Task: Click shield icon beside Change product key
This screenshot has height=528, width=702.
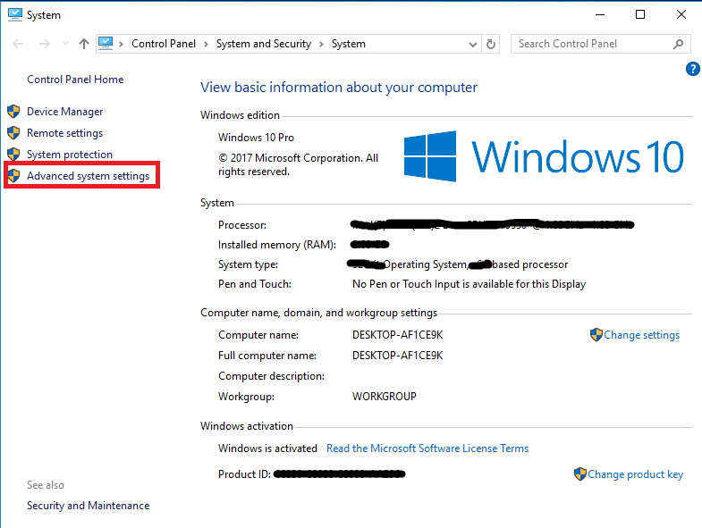Action: point(580,474)
